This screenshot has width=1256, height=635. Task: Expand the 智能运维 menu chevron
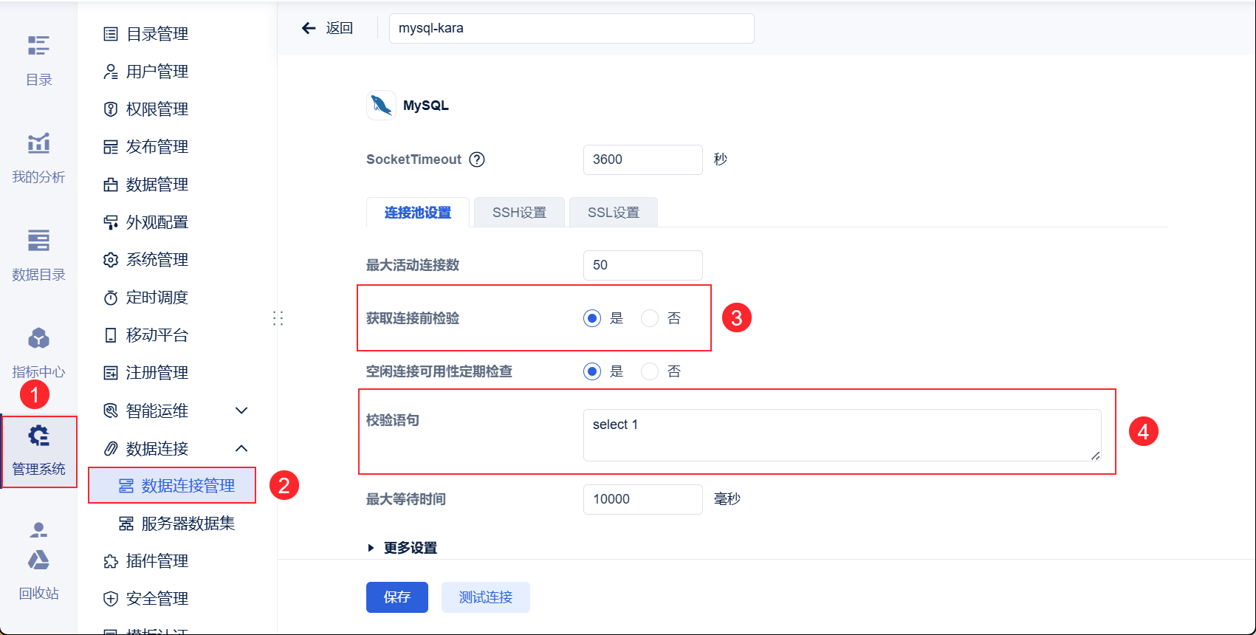click(x=241, y=411)
